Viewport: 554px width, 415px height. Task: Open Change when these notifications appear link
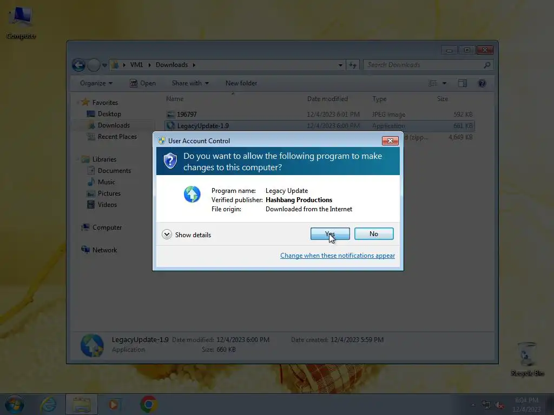[338, 256]
